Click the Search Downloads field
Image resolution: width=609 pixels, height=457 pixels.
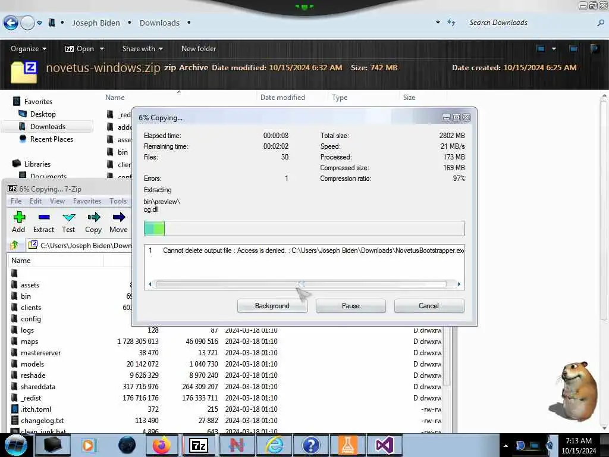[x=531, y=23]
